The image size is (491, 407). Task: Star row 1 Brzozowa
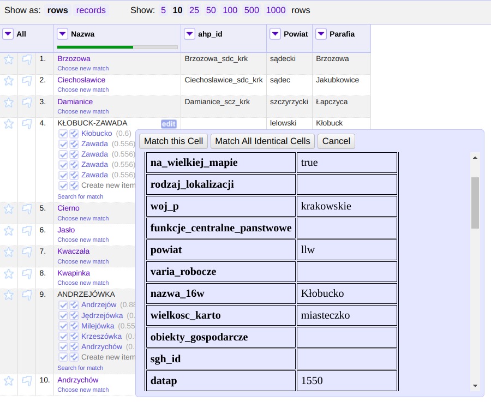pyautogui.click(x=9, y=59)
